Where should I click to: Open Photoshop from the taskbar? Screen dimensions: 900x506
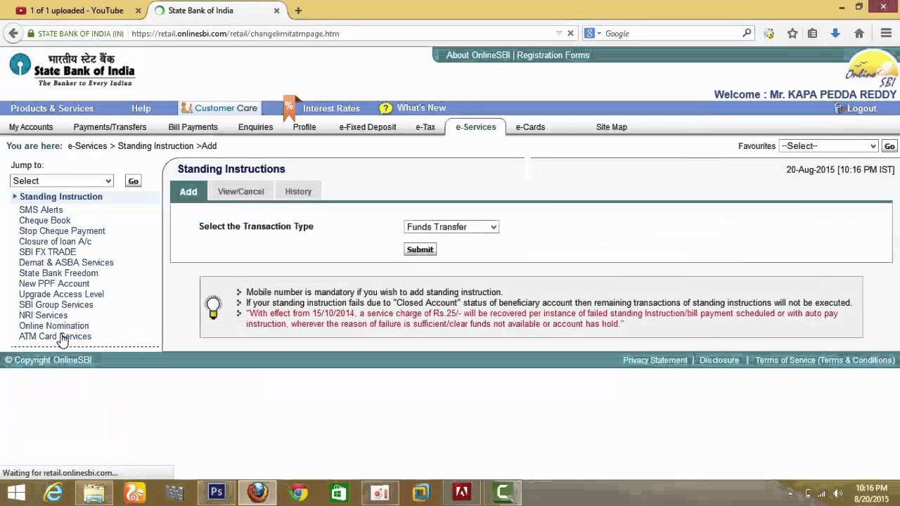click(x=216, y=493)
